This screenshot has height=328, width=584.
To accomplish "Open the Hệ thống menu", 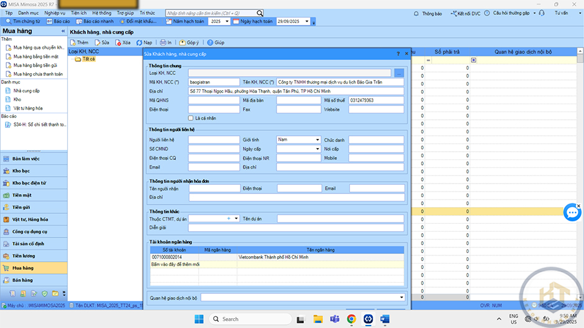I will [x=102, y=13].
